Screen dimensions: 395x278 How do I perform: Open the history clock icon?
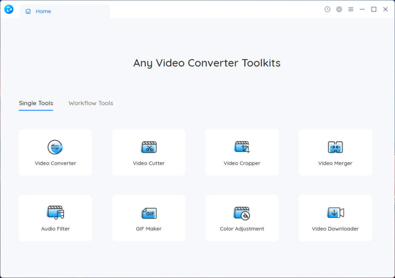[x=327, y=9]
